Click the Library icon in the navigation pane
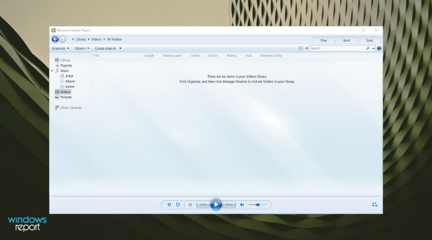 57,60
